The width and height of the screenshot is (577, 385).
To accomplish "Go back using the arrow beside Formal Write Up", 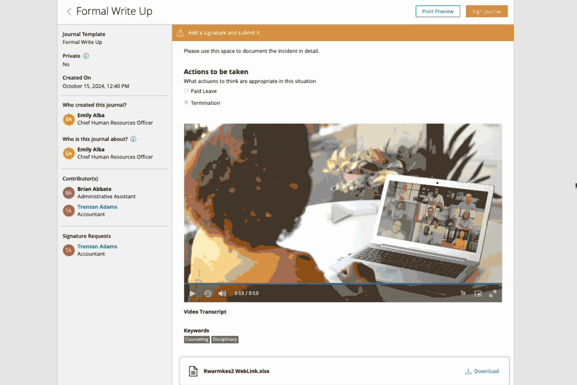I will point(69,11).
